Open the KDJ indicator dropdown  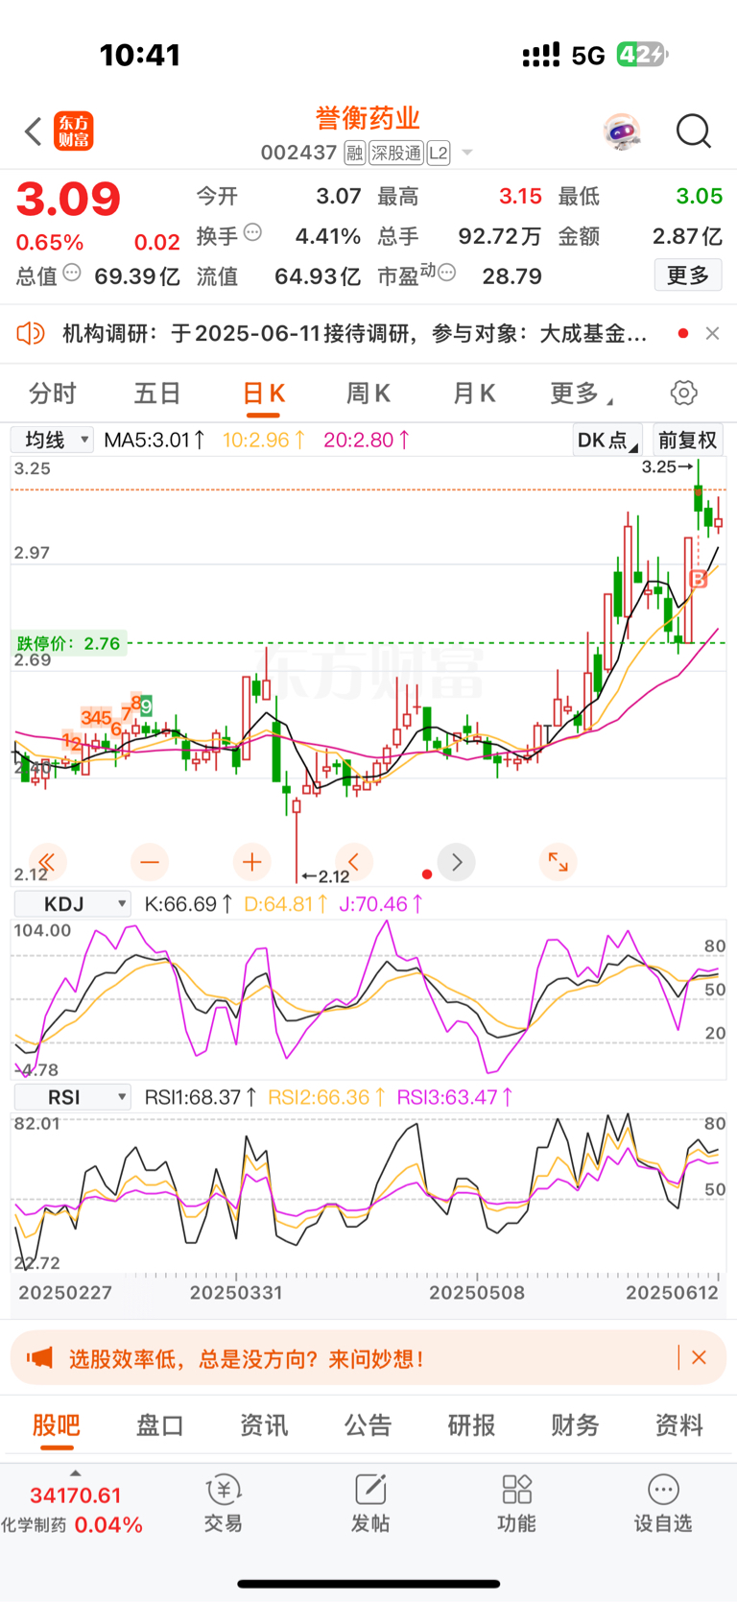tap(72, 904)
